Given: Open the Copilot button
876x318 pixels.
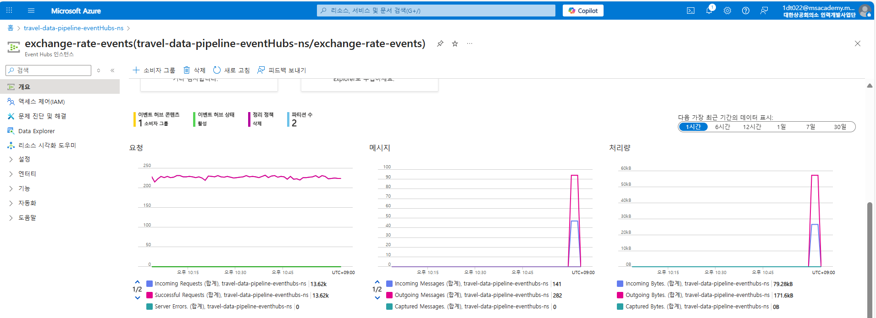Looking at the screenshot, I should click(x=583, y=11).
